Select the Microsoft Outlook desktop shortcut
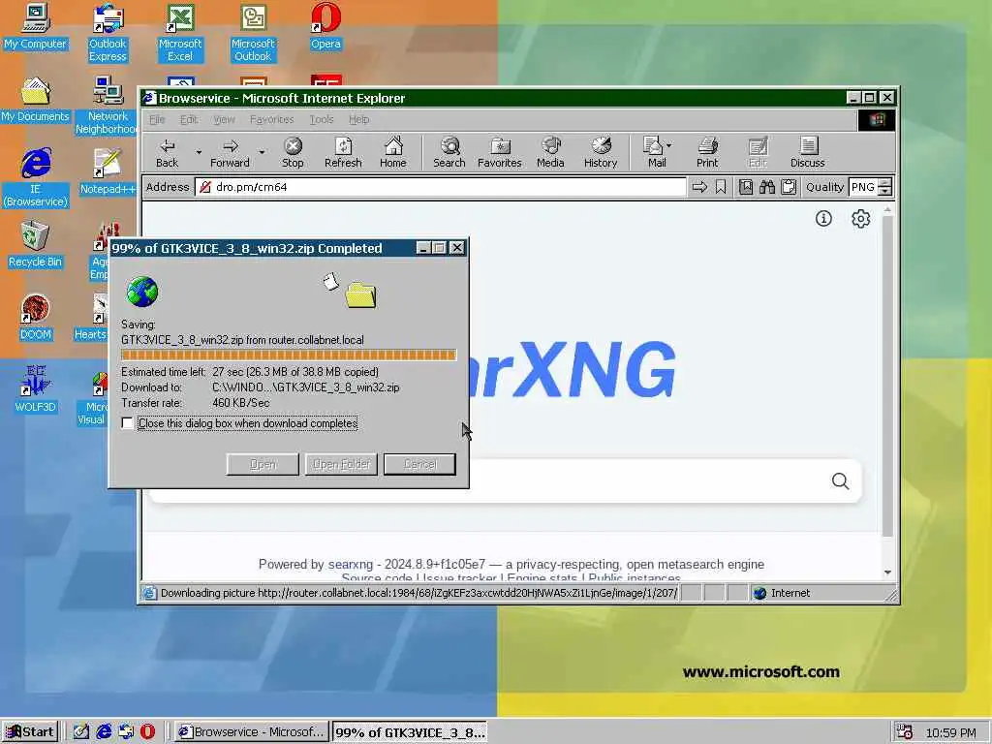The image size is (992, 744). 253,33
